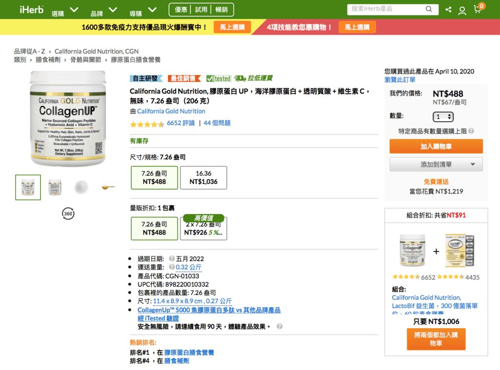Open the 瀏覽此訂單 link

[x=400, y=79]
